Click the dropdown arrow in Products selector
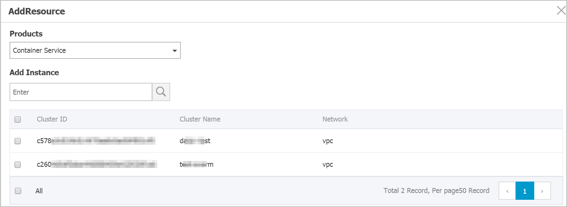567x207 pixels. click(174, 51)
